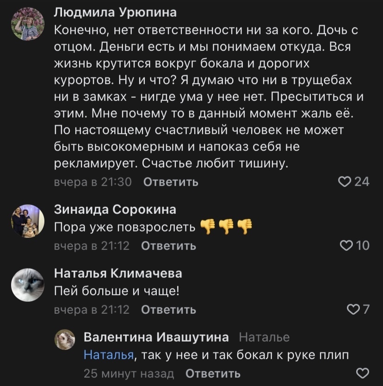Like Людмила Урюпина's comment with the heart
This screenshot has height=386, width=383.
[x=345, y=182]
